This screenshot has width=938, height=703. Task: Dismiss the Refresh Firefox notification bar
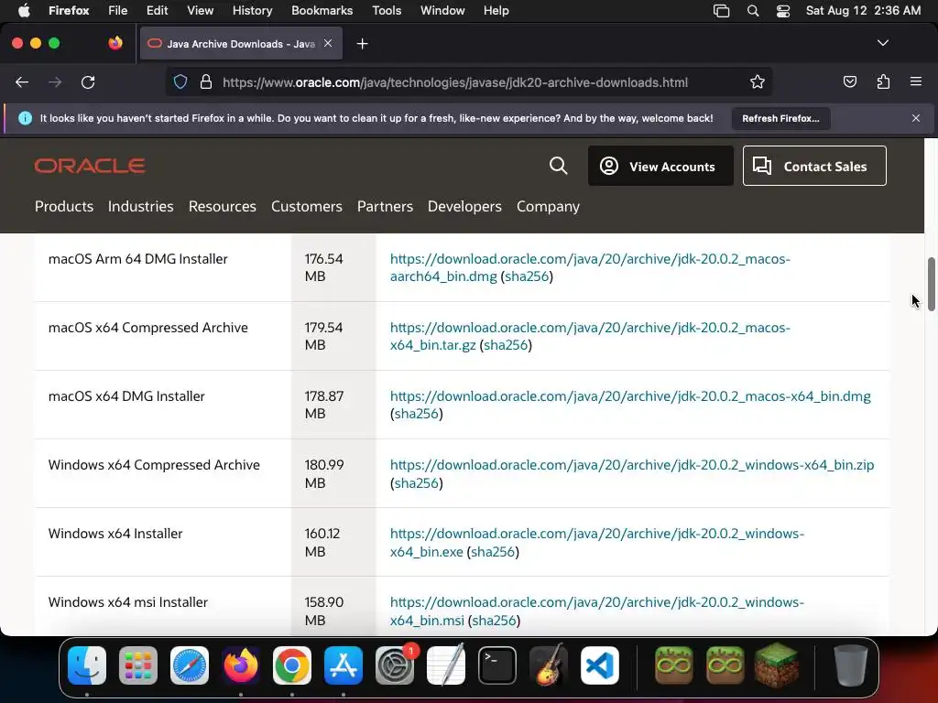click(x=915, y=118)
